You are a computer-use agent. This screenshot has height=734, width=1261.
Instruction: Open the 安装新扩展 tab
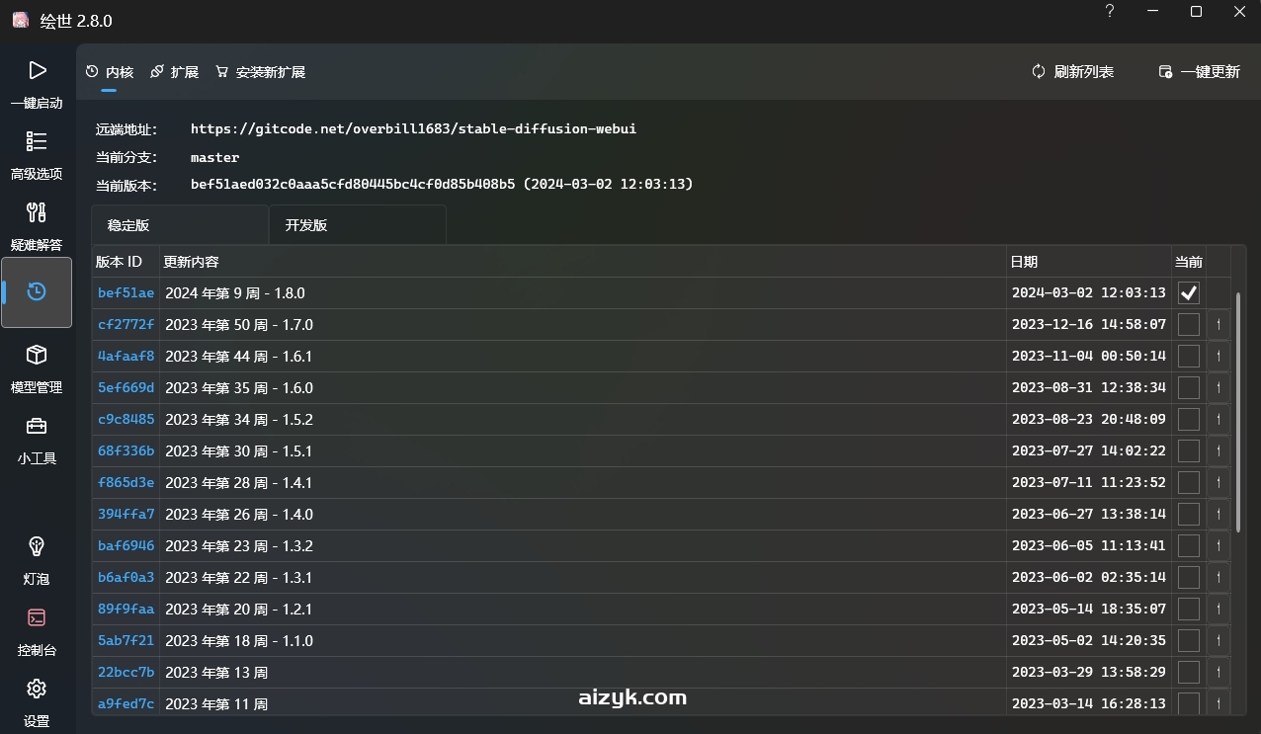point(260,72)
